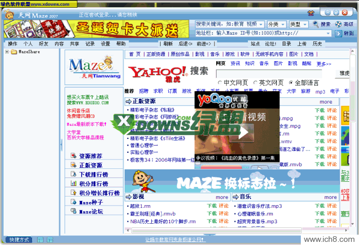Expand MazeShare tree node

click(7, 52)
